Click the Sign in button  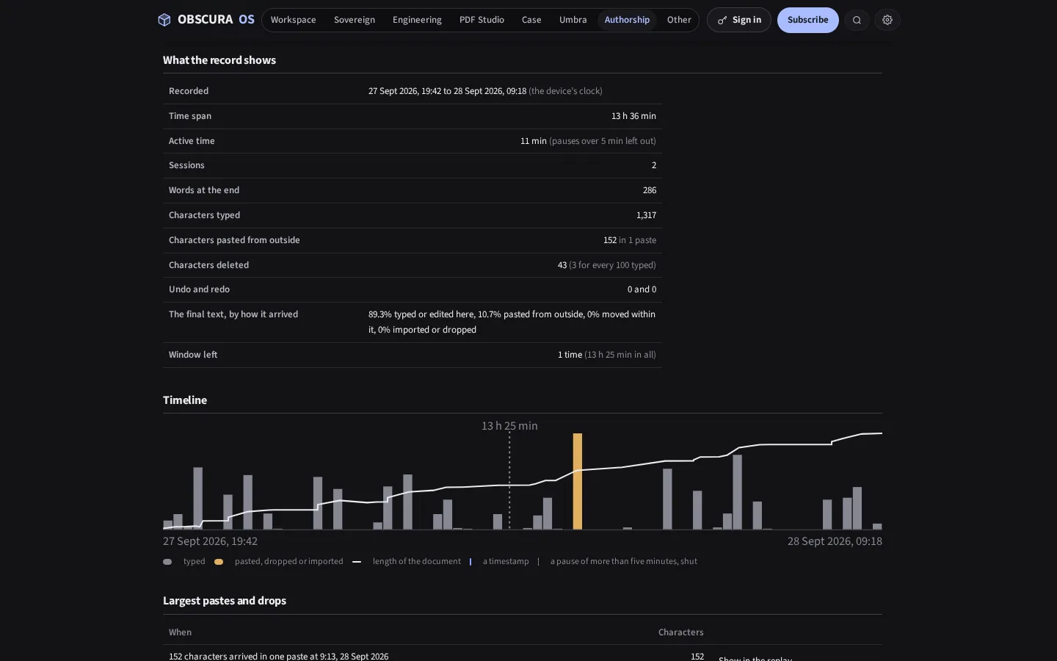point(739,20)
